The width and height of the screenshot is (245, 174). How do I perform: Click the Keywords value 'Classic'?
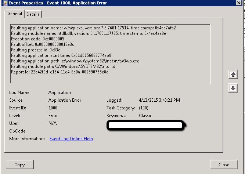tap(145, 116)
